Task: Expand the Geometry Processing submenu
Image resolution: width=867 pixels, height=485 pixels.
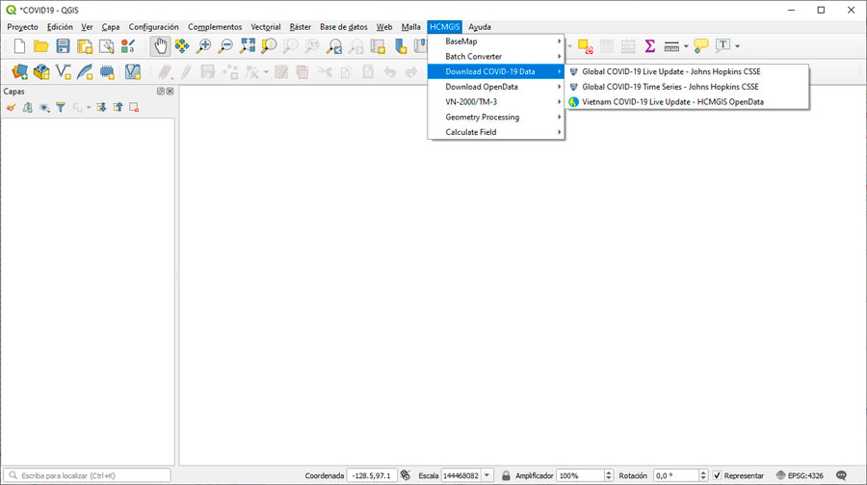Action: [496, 117]
